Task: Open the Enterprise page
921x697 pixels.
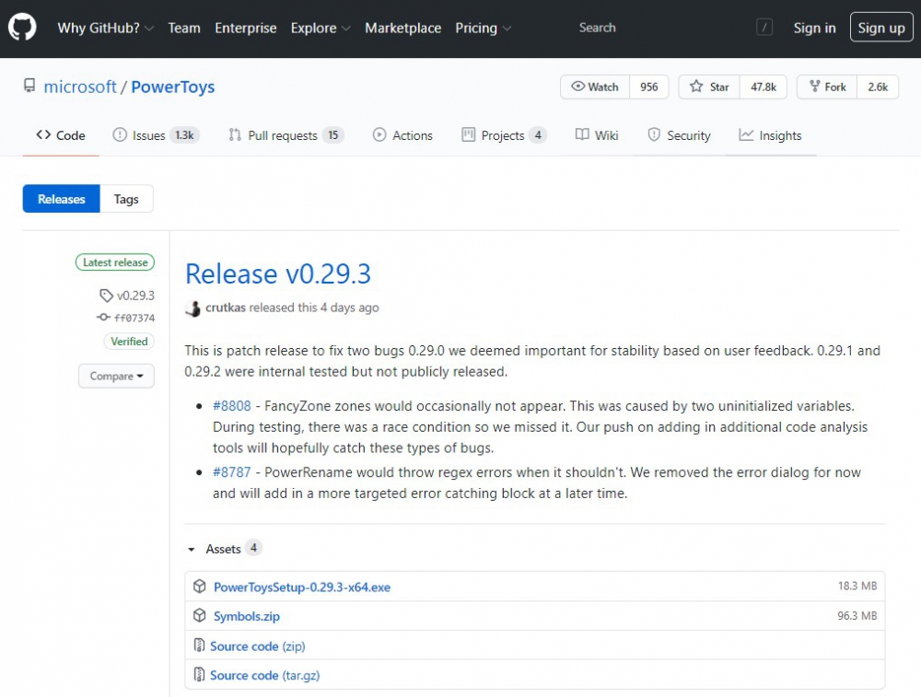Action: click(246, 29)
